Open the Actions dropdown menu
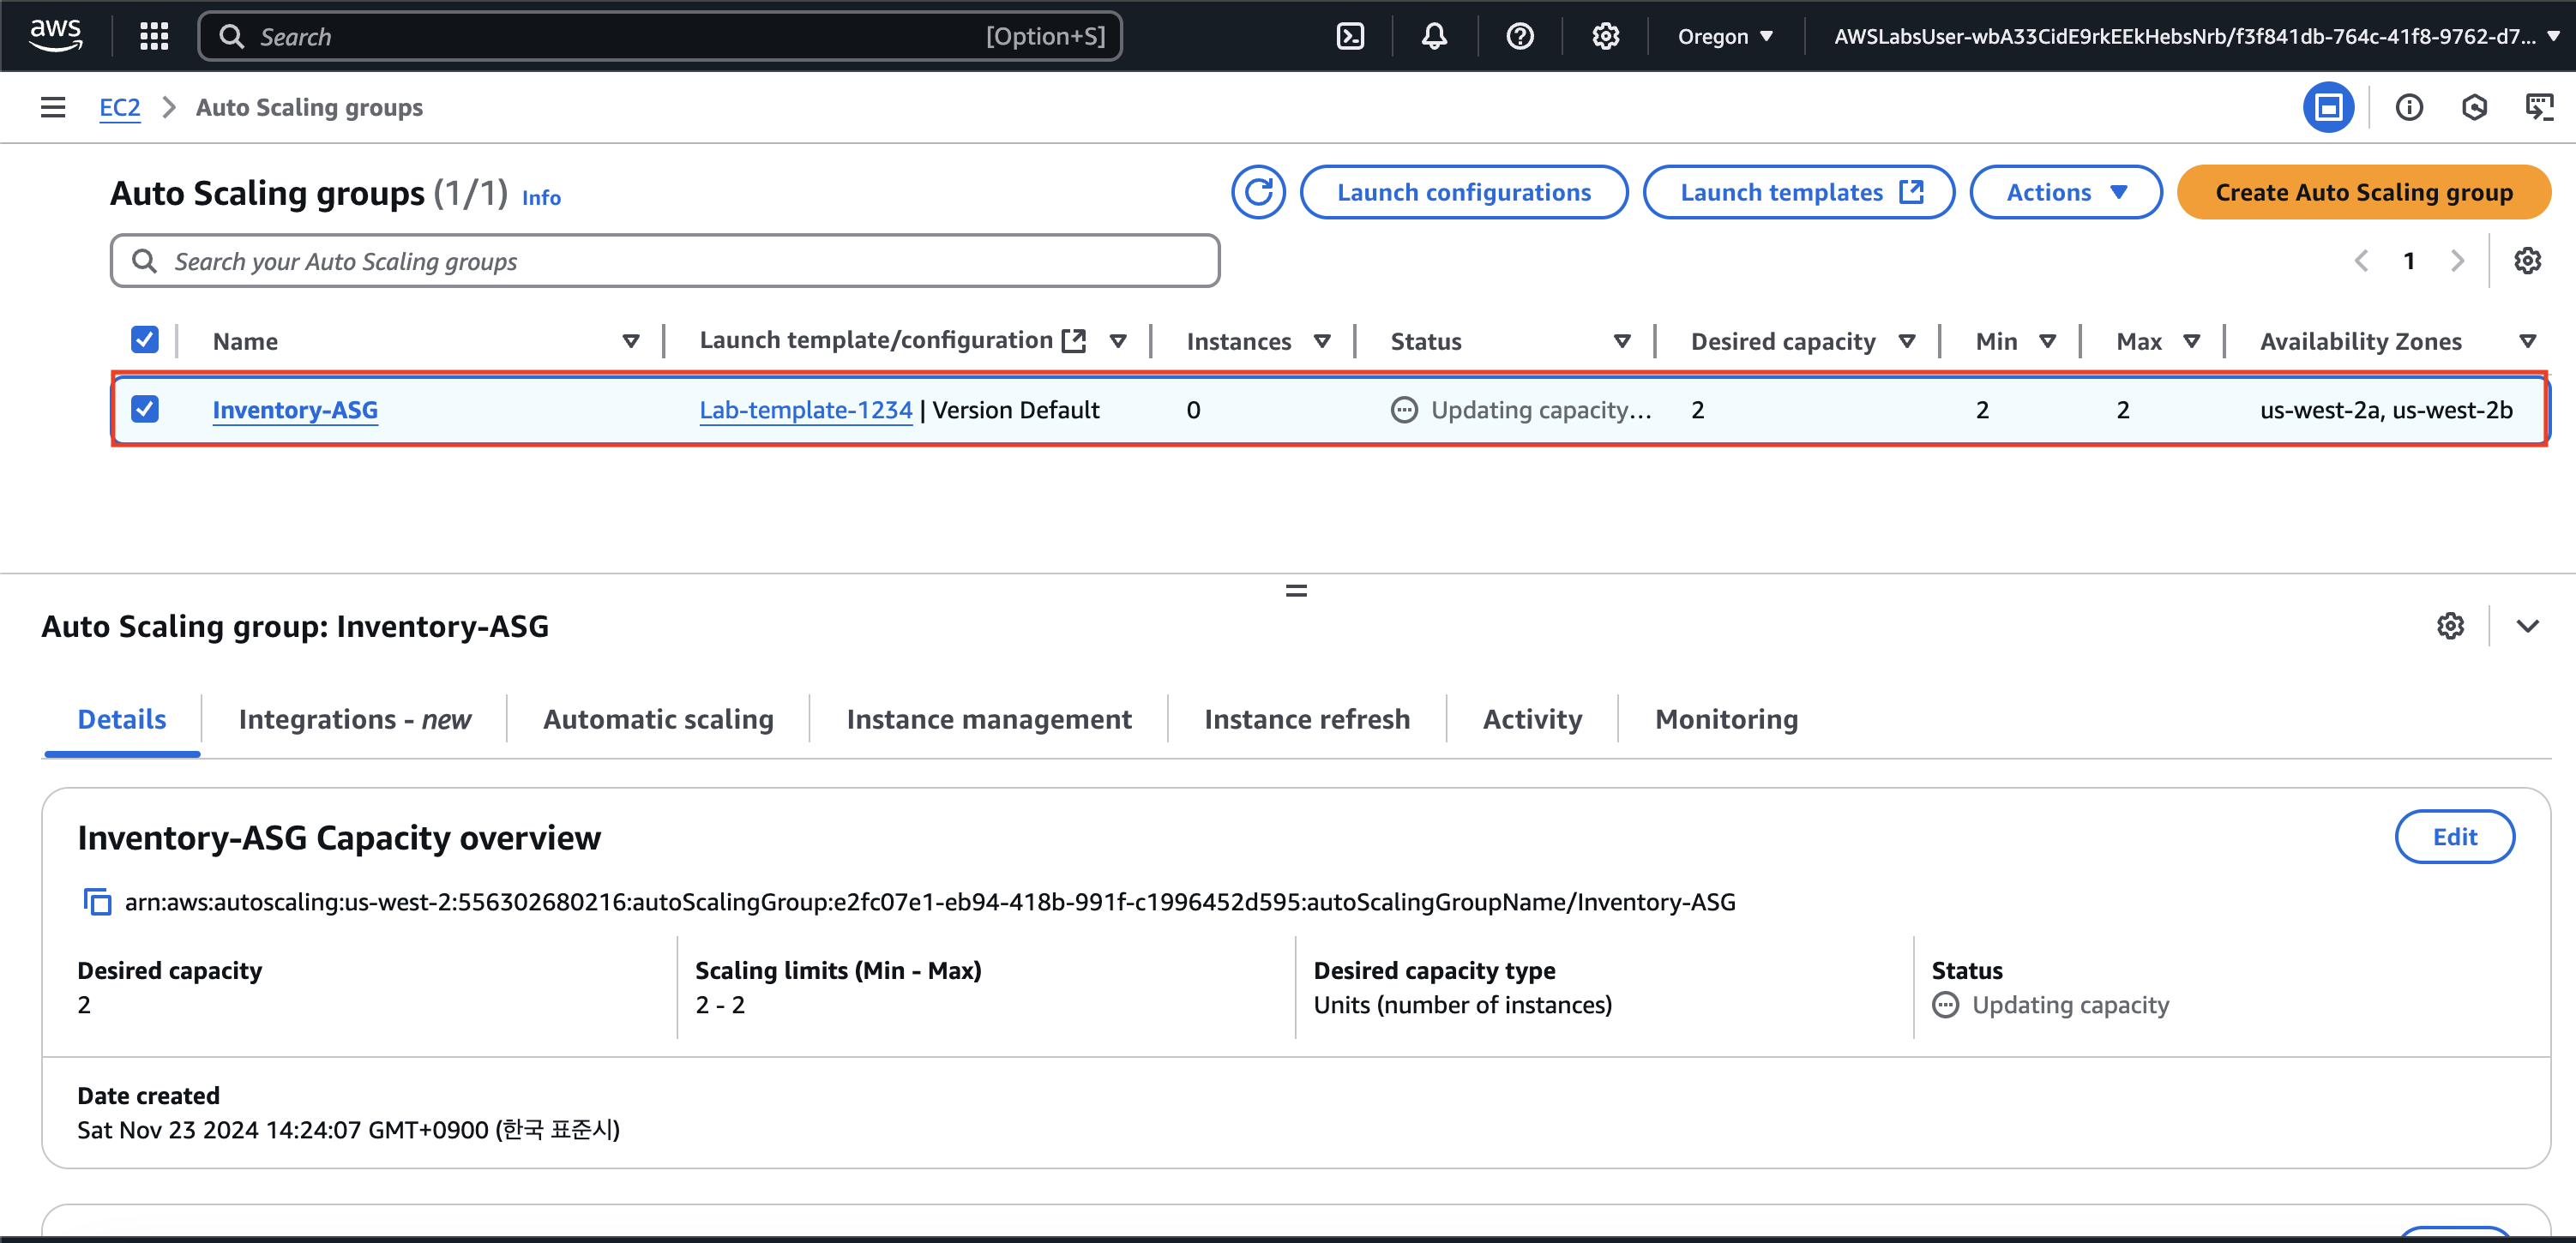 2065,192
